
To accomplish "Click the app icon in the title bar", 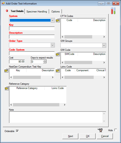I will 3,3.
